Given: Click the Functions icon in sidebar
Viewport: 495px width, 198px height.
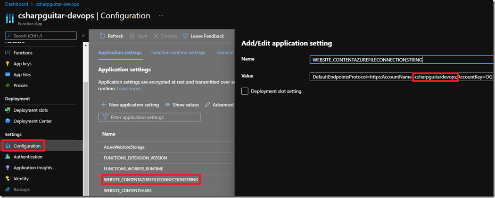Looking at the screenshot, I should click(x=8, y=53).
